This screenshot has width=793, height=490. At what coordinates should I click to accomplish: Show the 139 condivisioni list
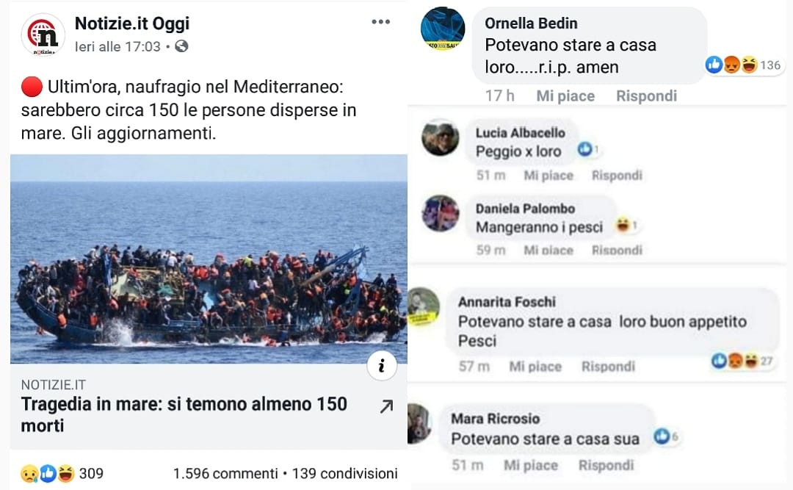[345, 473]
